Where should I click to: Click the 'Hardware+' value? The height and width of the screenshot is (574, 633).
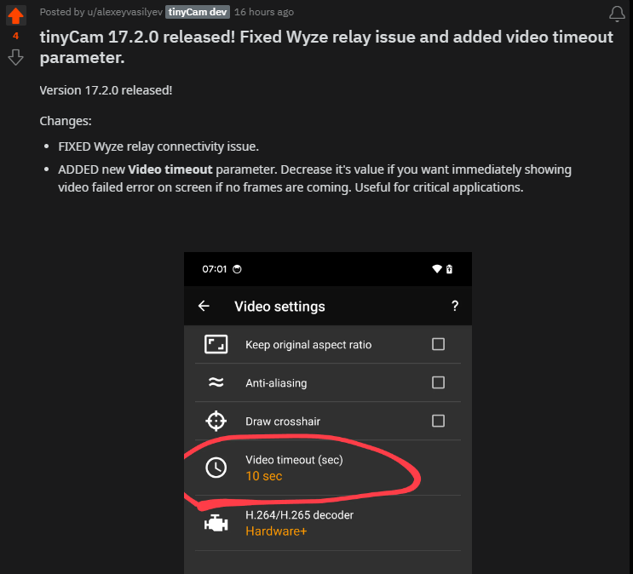[x=276, y=531]
